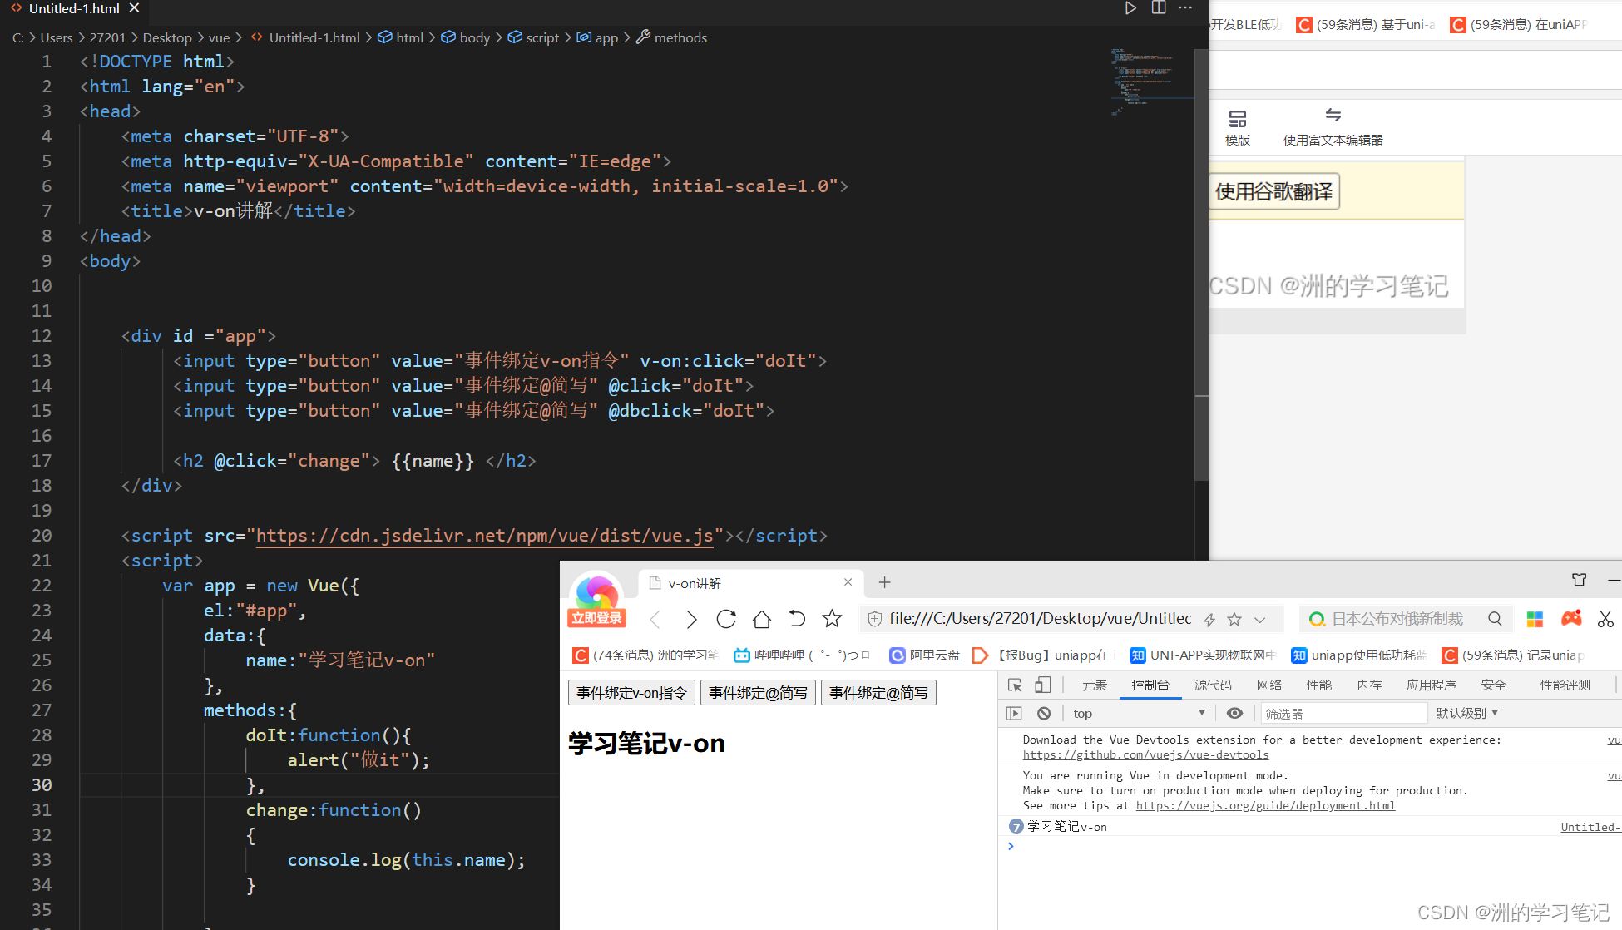Image resolution: width=1622 pixels, height=930 pixels.
Task: Click the browser back arrow
Action: (655, 619)
